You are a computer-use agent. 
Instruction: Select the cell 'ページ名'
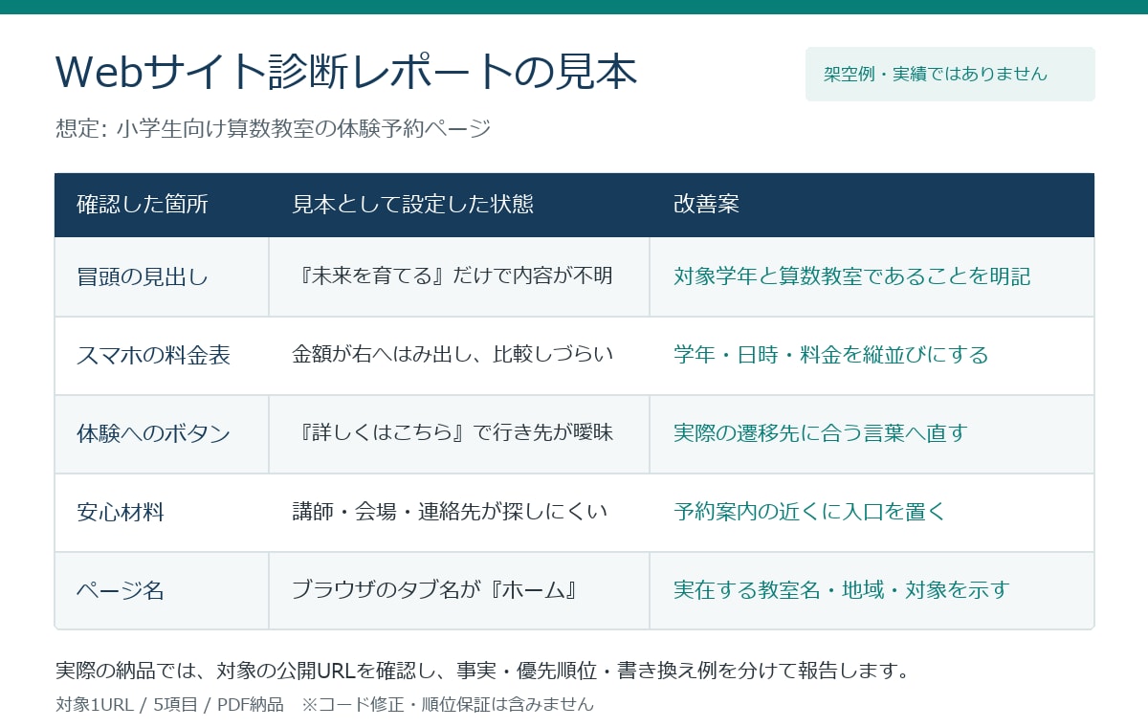coord(162,591)
